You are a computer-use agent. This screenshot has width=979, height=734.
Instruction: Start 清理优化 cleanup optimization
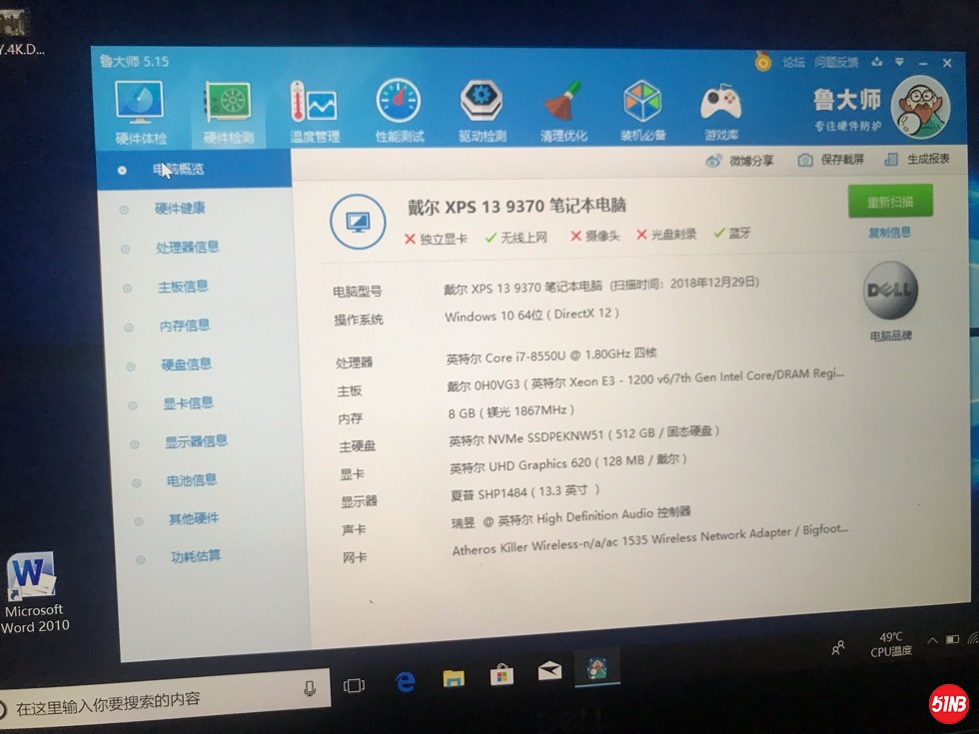click(562, 105)
